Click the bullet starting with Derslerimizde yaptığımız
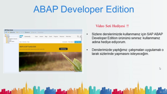 (x=128, y=52)
